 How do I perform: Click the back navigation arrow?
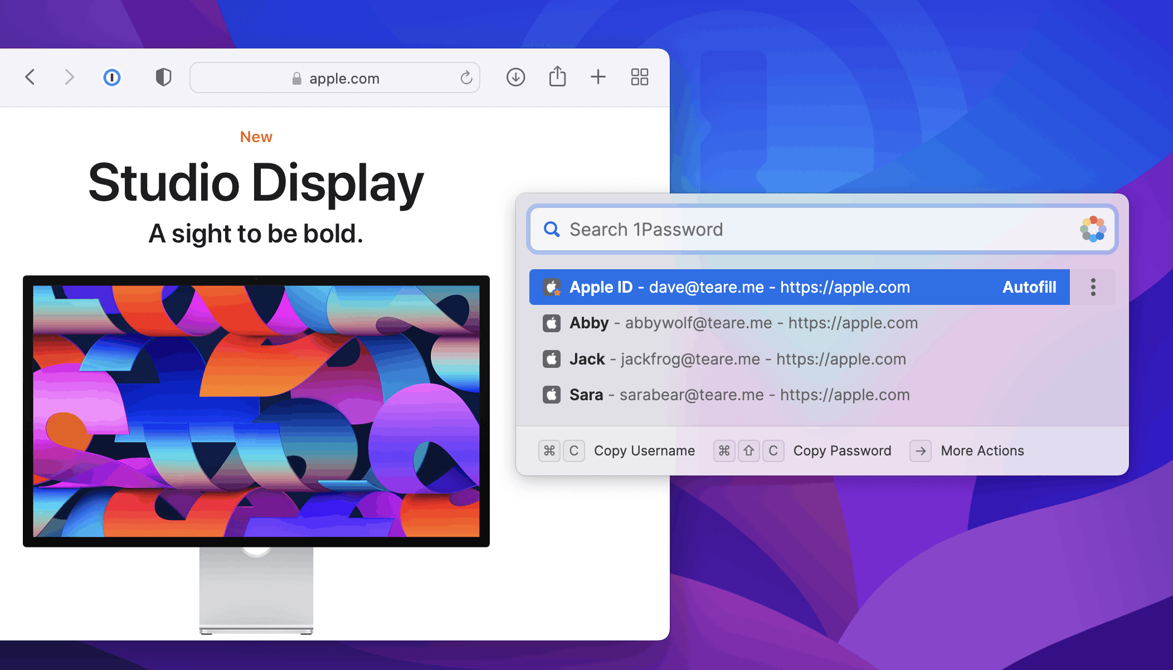30,77
